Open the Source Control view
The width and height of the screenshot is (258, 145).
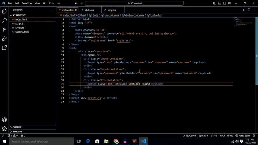[4, 29]
